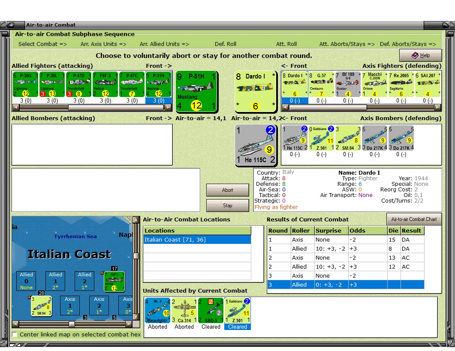Click the Axis fighters horizontal scrollbar thumb

(328, 107)
